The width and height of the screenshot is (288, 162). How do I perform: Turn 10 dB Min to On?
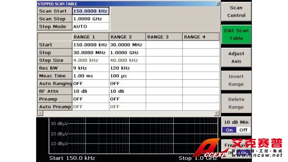click(x=229, y=130)
